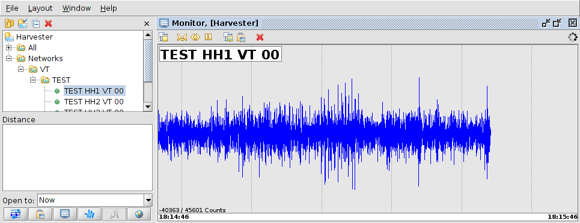Collapse the Networks folder node
580x223 pixels.
tap(9, 58)
